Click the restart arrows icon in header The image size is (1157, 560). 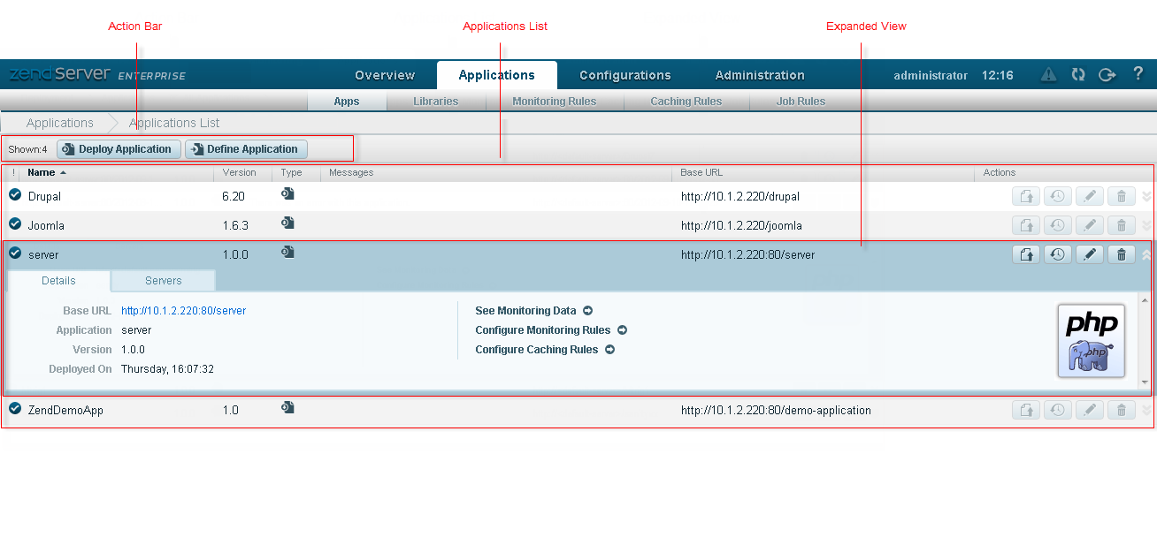tap(1077, 75)
